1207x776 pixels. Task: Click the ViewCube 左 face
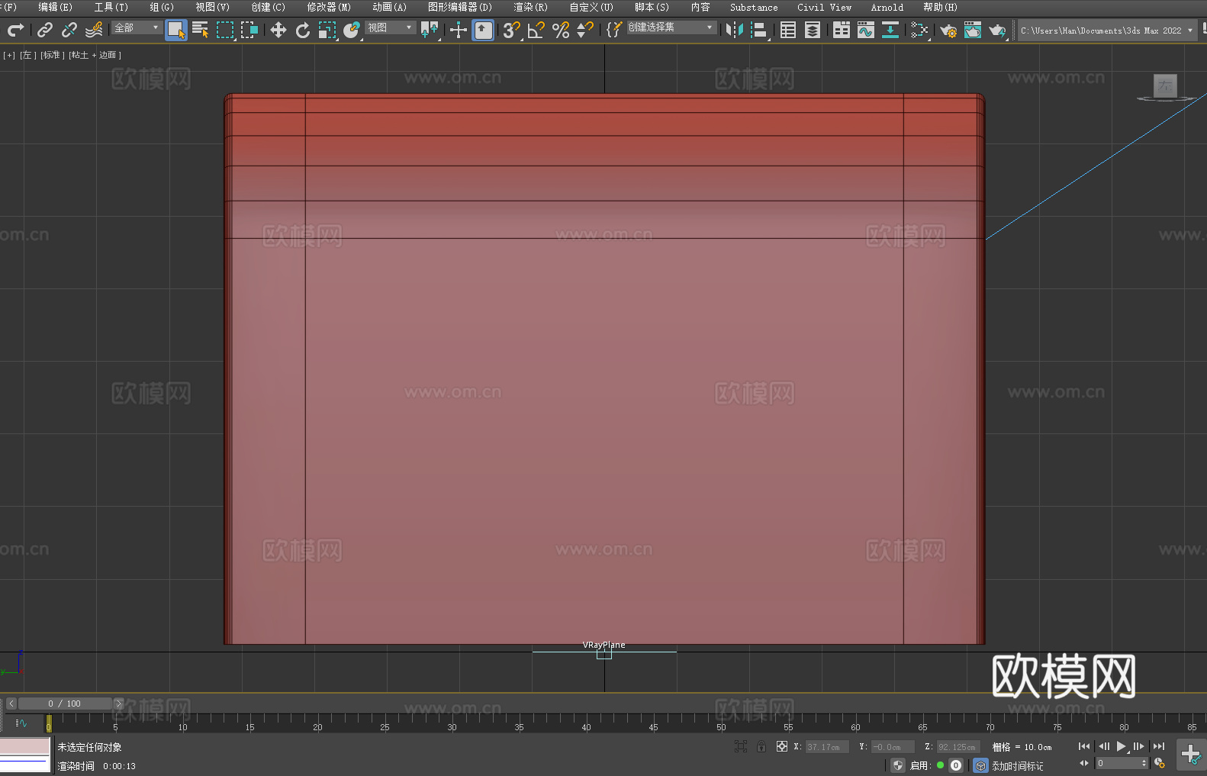(x=1165, y=85)
